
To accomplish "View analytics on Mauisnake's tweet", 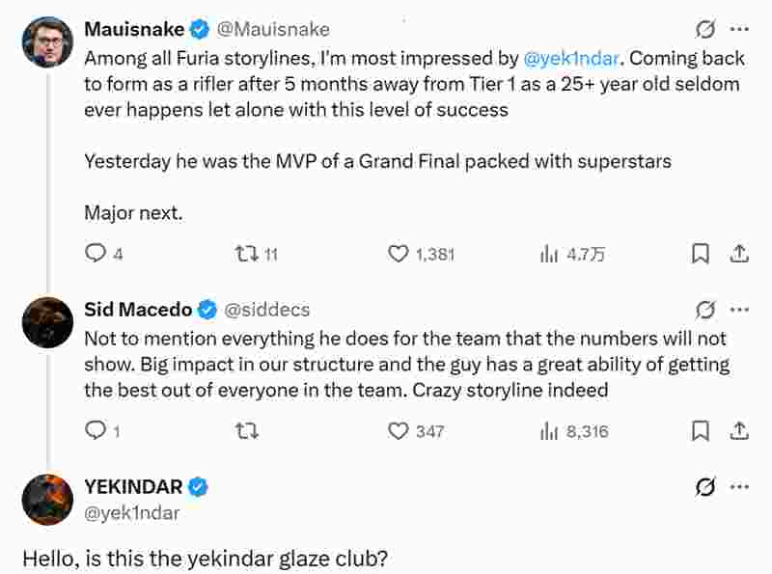I will pos(550,254).
